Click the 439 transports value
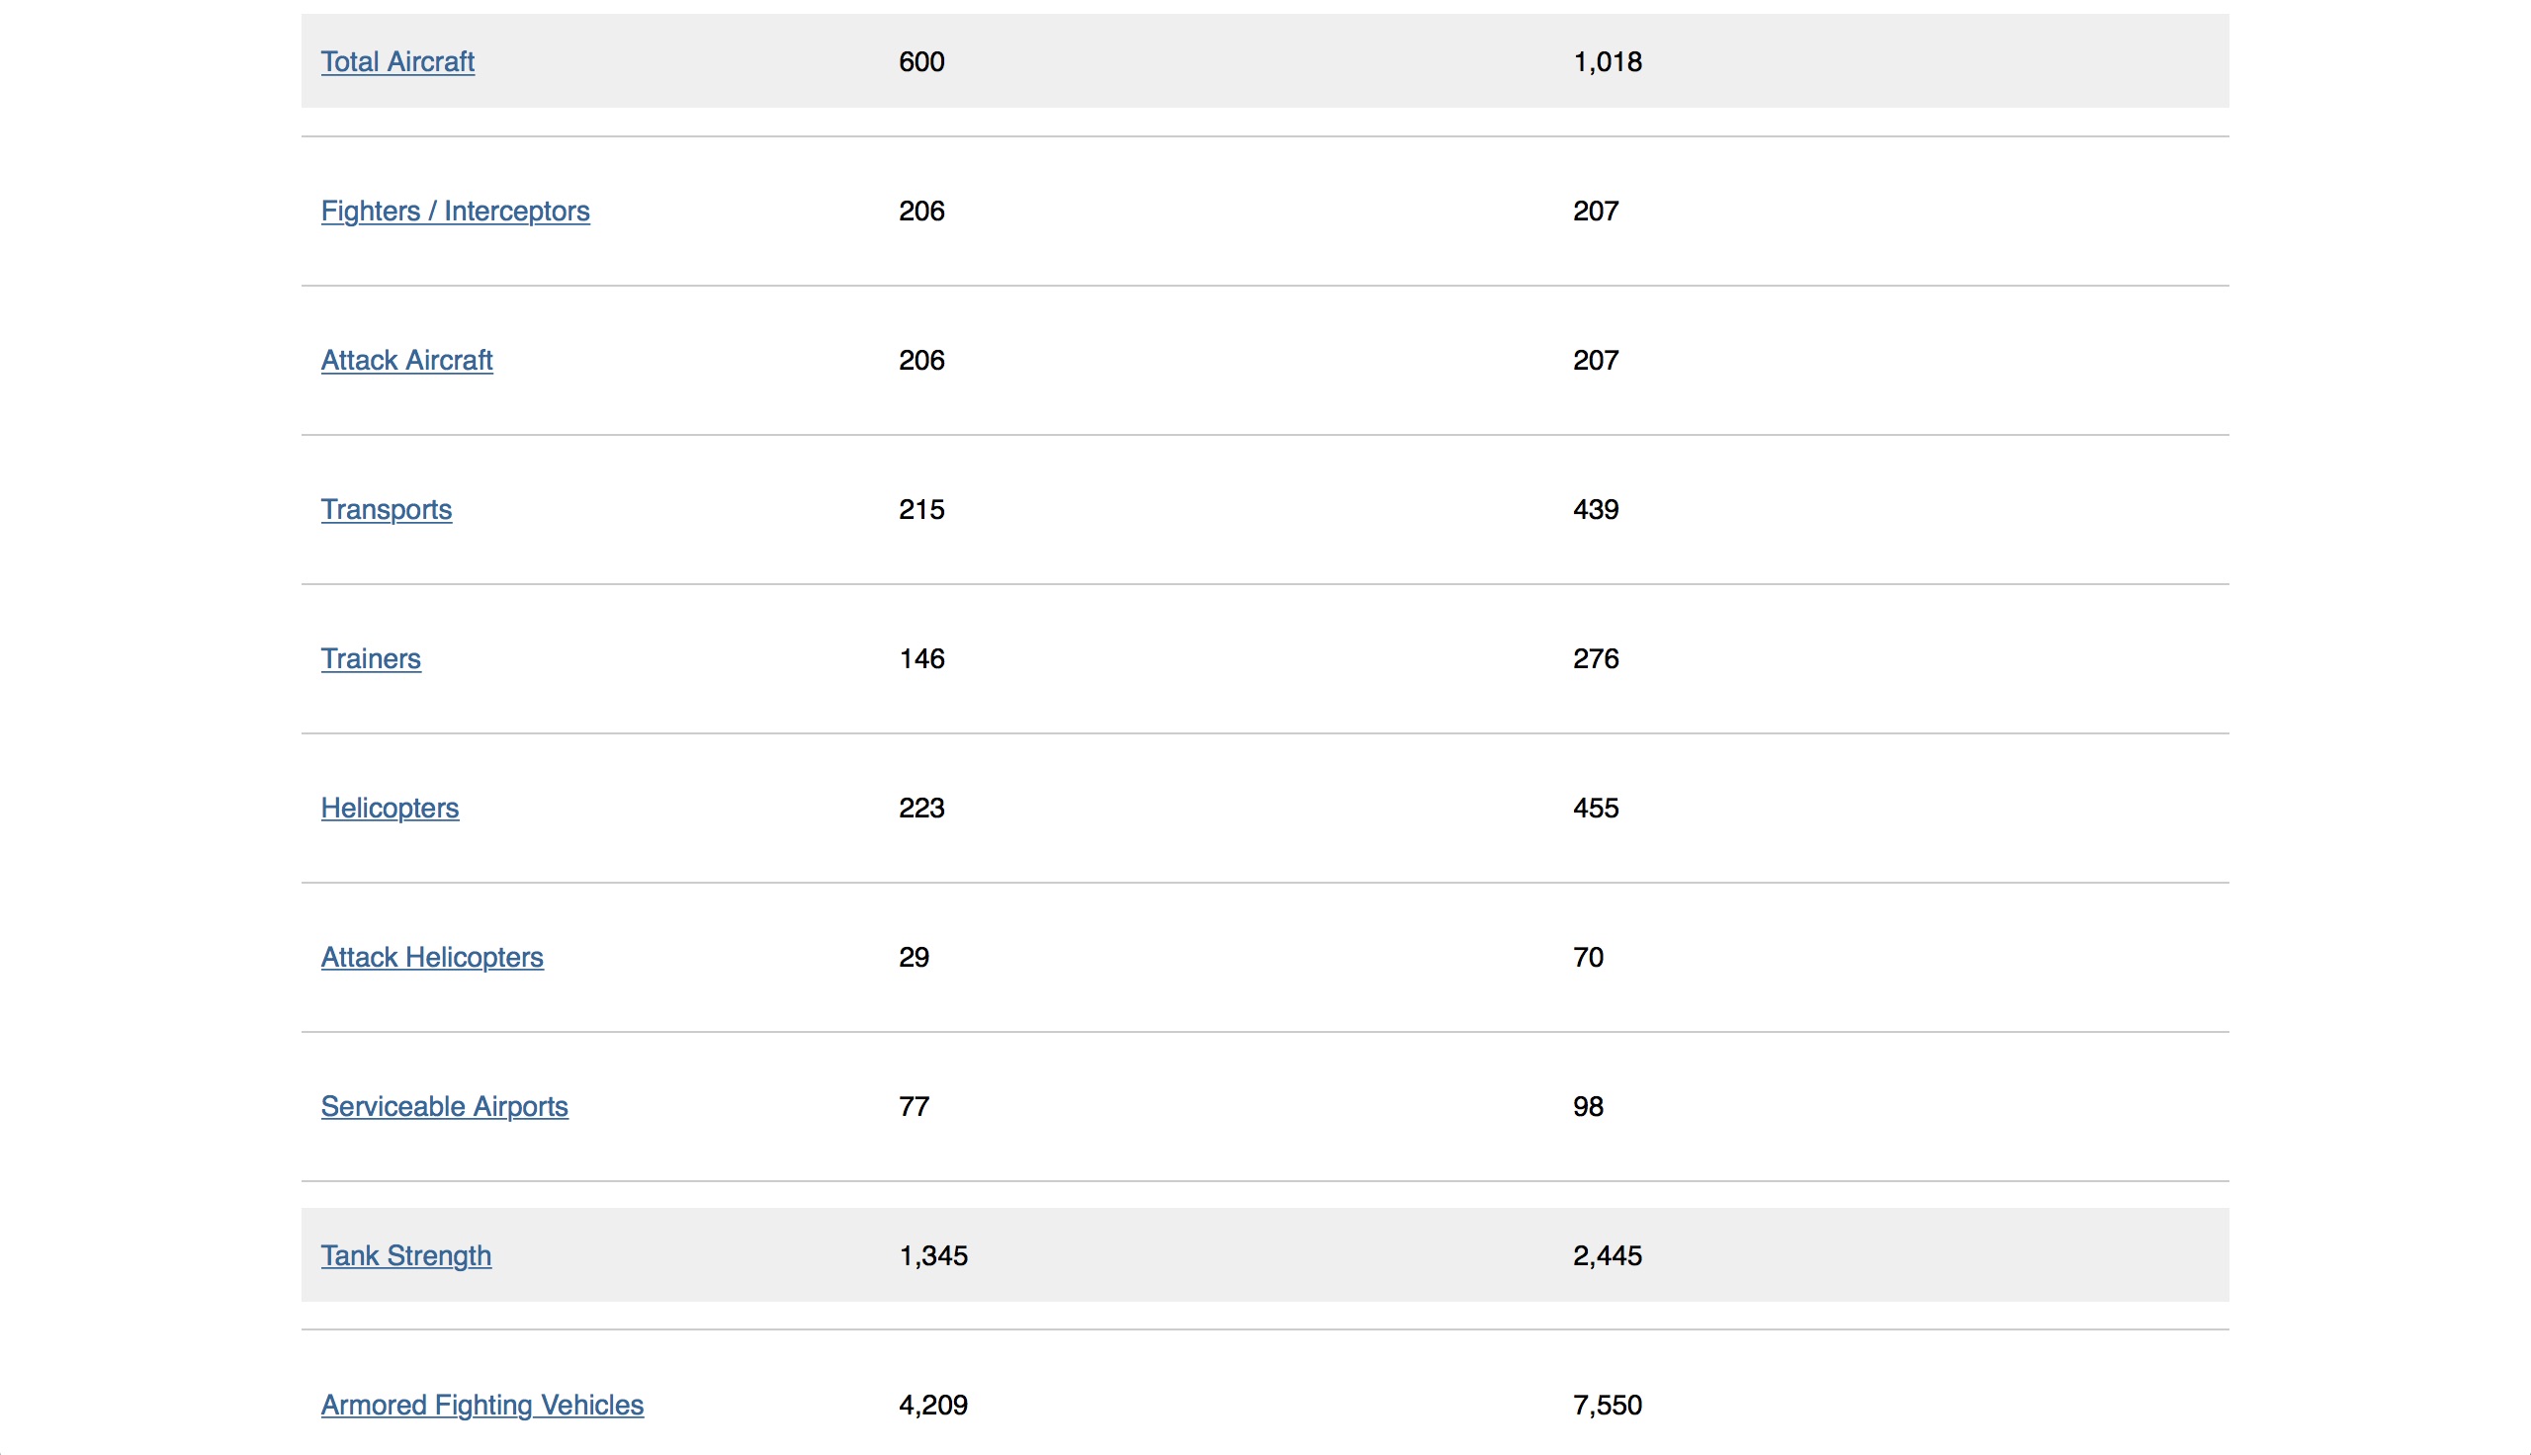2531x1455 pixels. coord(1596,510)
